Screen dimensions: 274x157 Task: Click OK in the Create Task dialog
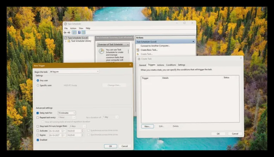tap(218, 134)
